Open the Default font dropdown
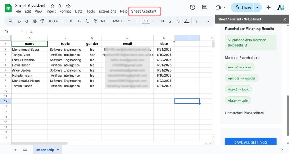289x154 pixels. pyautogui.click(x=121, y=21)
